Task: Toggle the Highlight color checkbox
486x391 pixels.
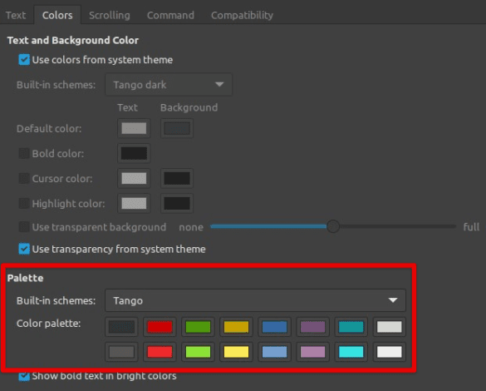Action: pyautogui.click(x=24, y=204)
